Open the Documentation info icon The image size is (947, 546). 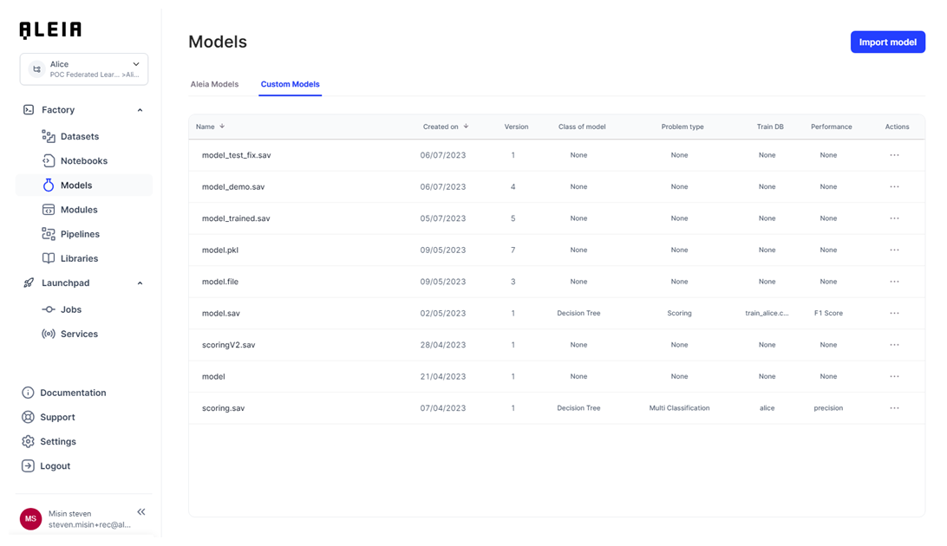(28, 393)
